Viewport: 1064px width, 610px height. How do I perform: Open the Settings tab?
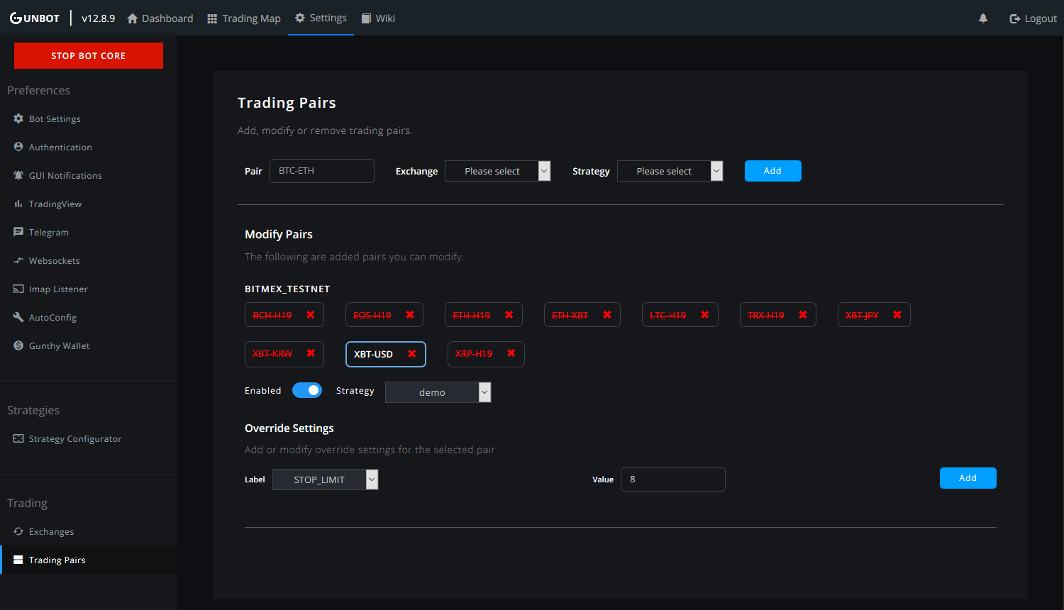(321, 18)
